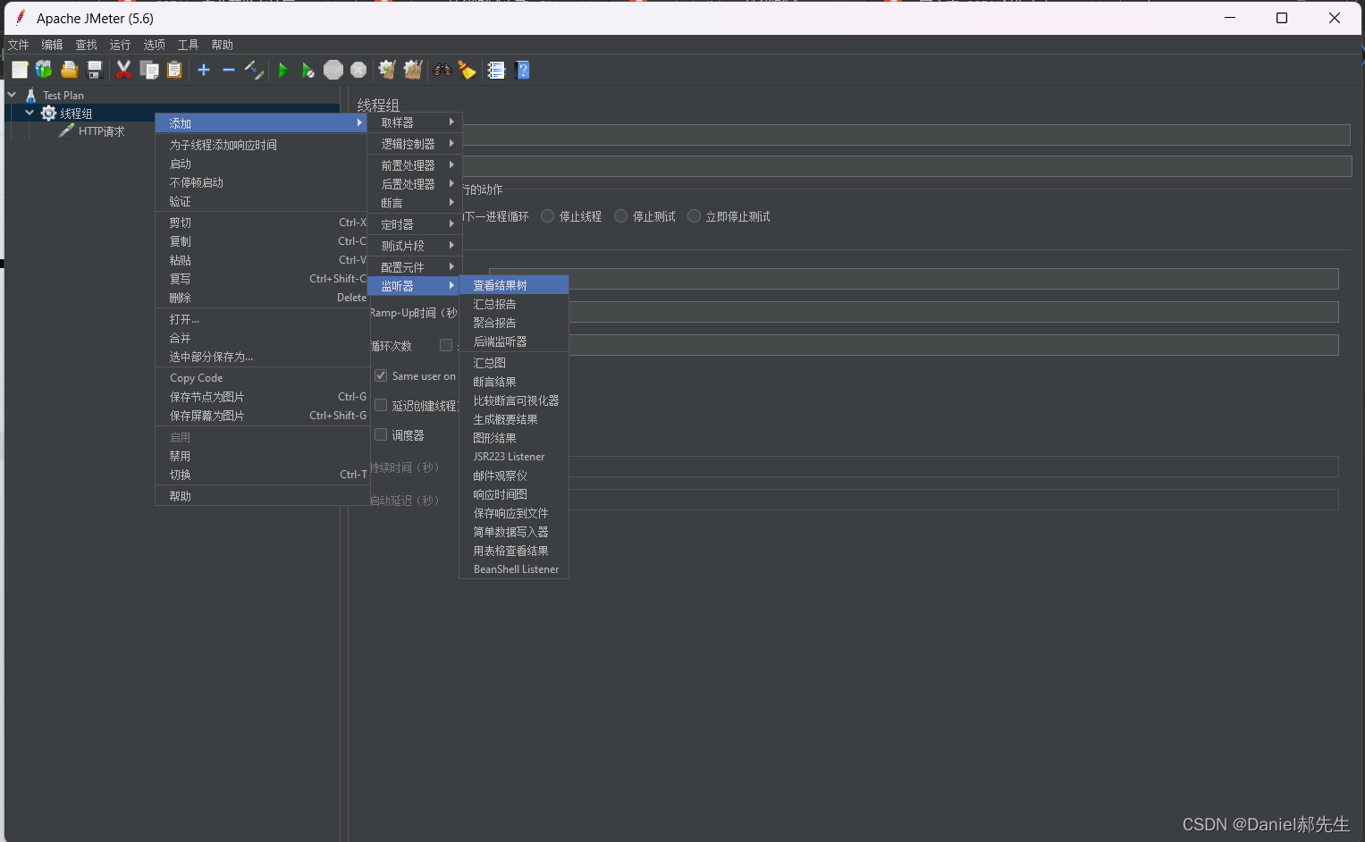Image resolution: width=1365 pixels, height=842 pixels.
Task: Collapse the Test Plan tree node arrow
Action: pyautogui.click(x=12, y=95)
